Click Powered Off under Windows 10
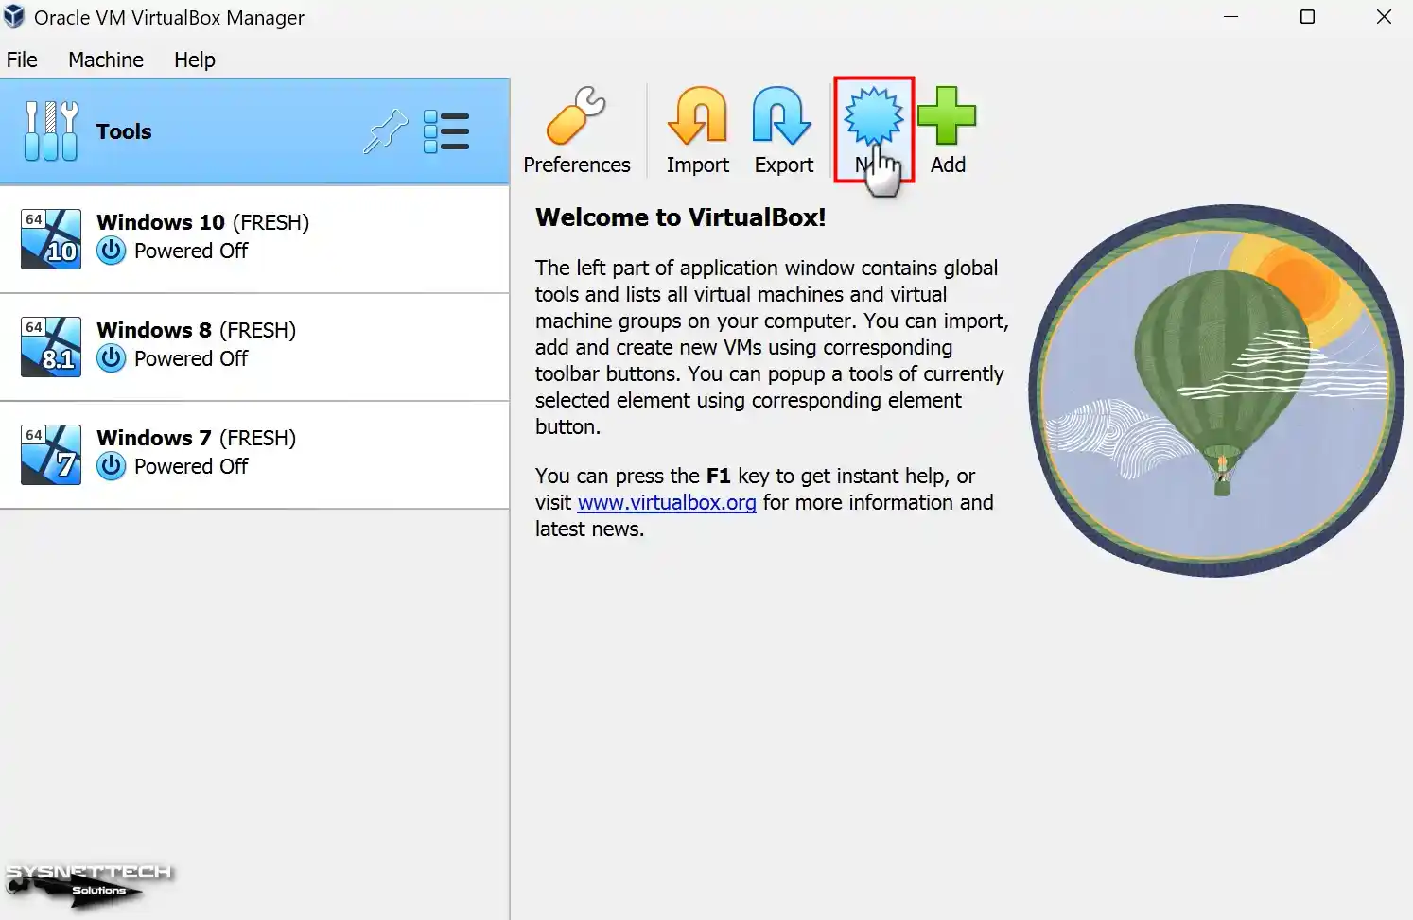This screenshot has width=1413, height=920. coord(191,251)
